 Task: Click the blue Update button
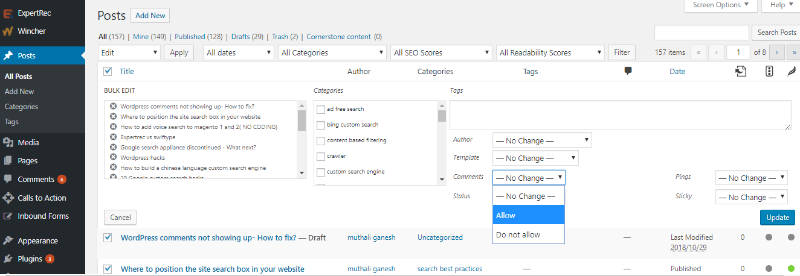point(777,218)
